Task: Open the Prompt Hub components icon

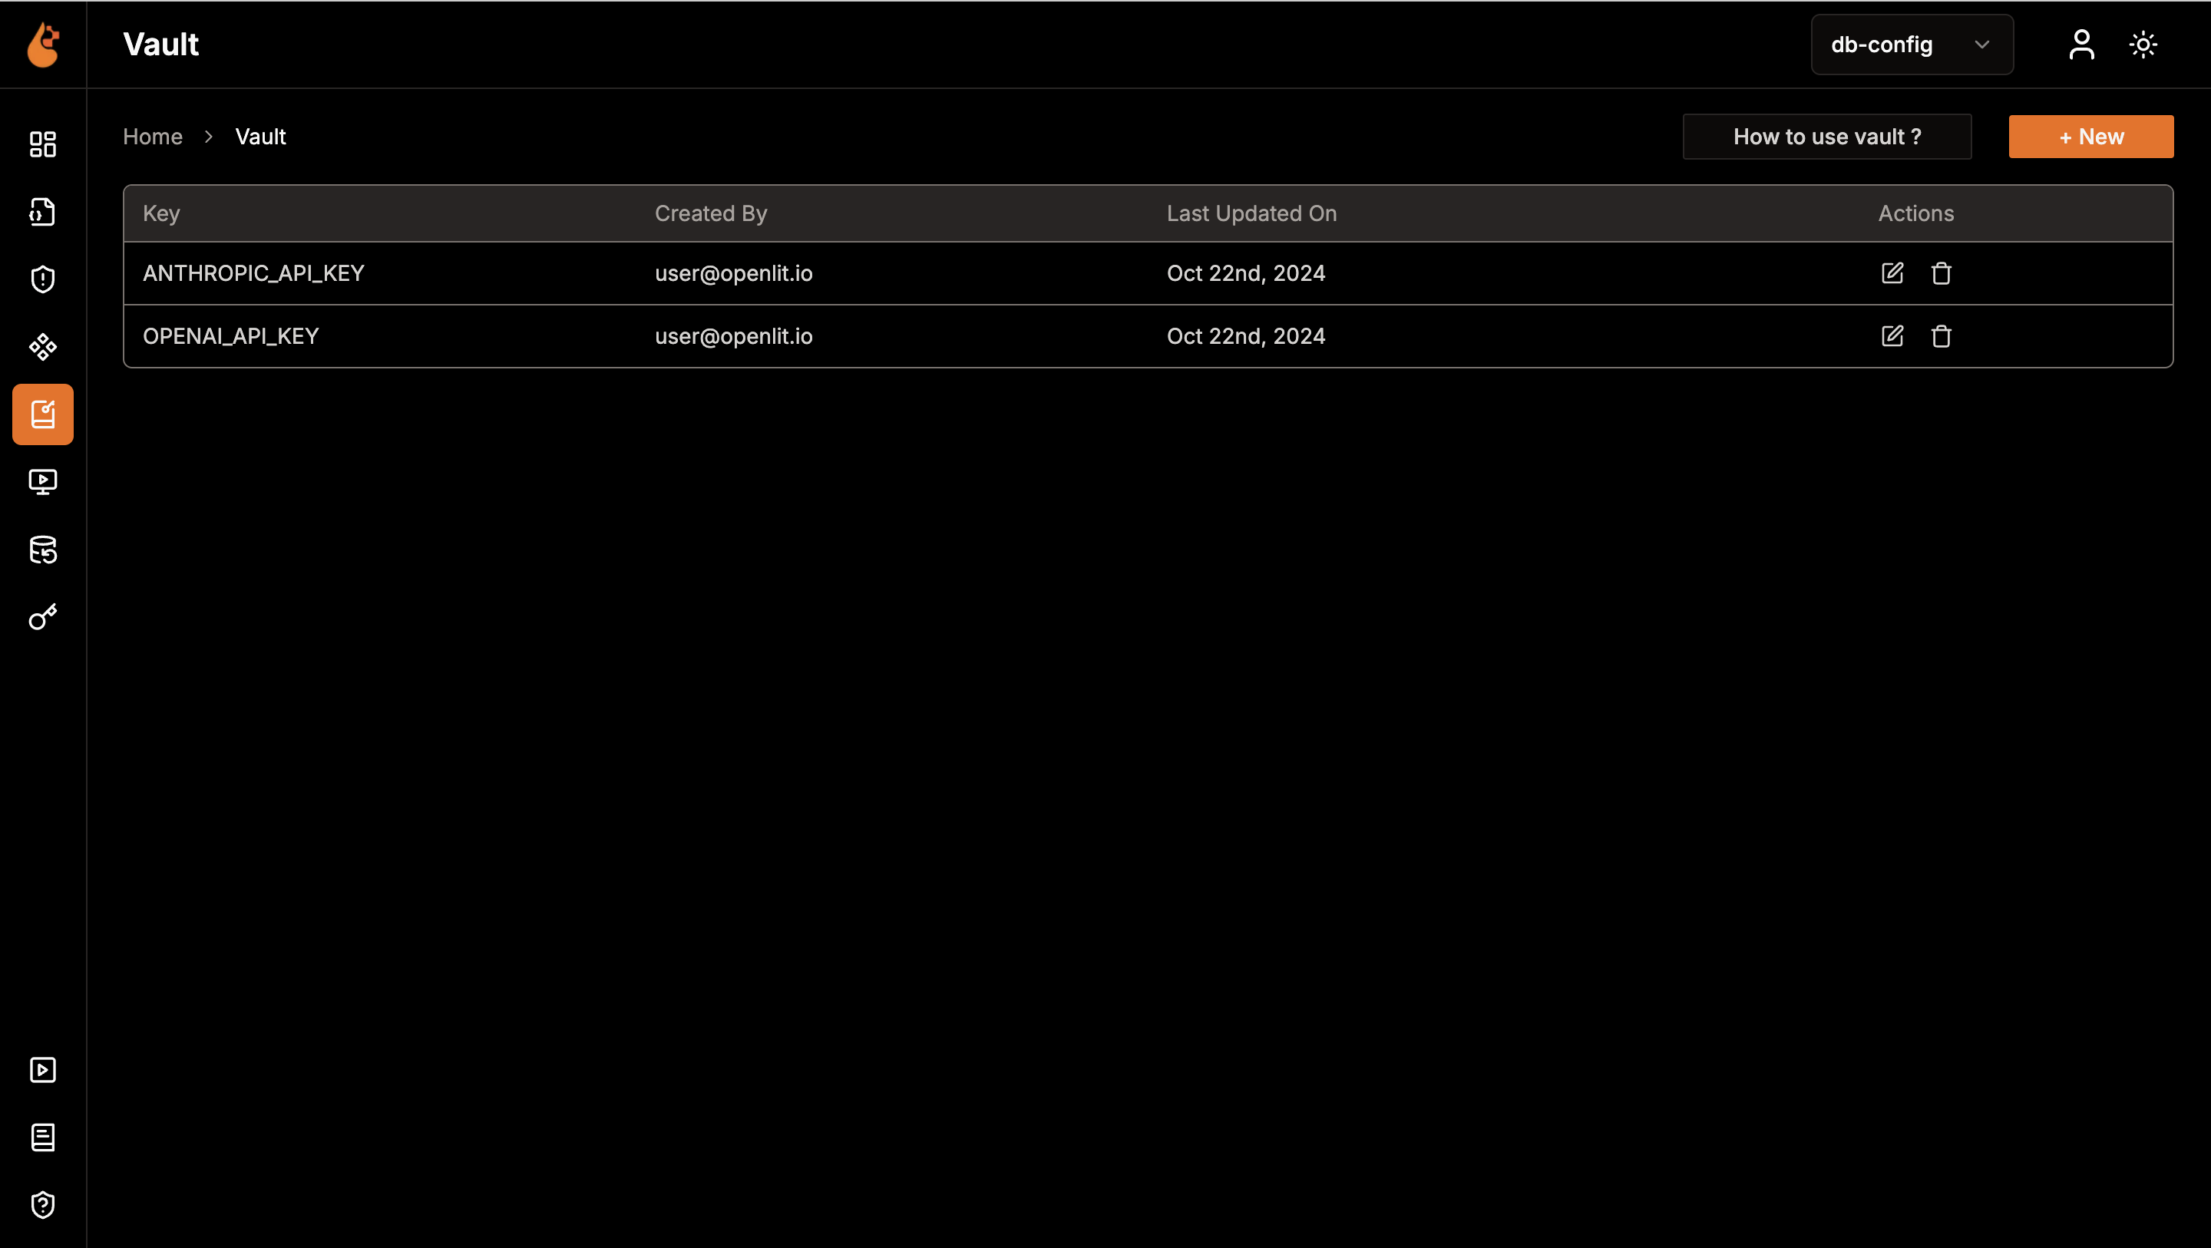Action: [43, 347]
